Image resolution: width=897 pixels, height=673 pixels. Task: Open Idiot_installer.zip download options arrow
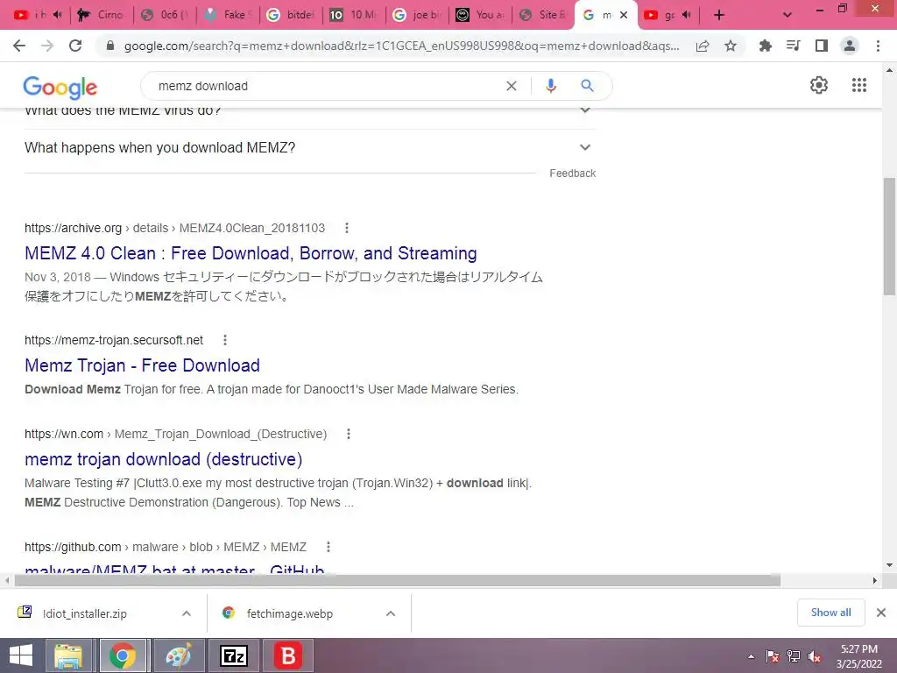tap(187, 613)
